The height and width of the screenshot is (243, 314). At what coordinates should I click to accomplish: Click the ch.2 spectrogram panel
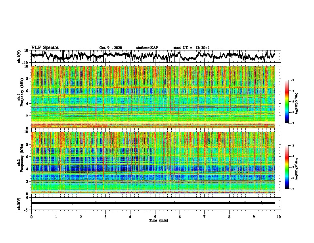click(153, 163)
